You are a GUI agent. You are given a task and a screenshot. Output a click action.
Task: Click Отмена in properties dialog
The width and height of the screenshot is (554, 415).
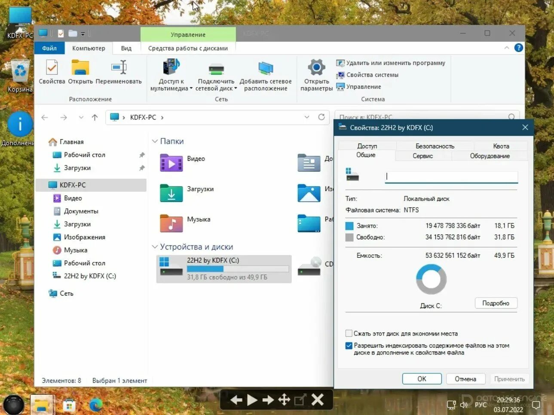465,379
